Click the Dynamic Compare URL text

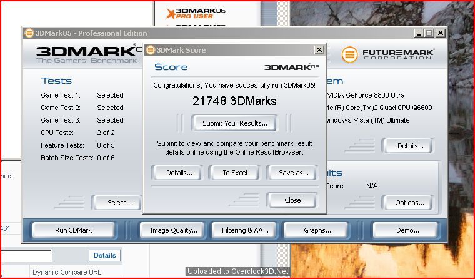(x=67, y=272)
